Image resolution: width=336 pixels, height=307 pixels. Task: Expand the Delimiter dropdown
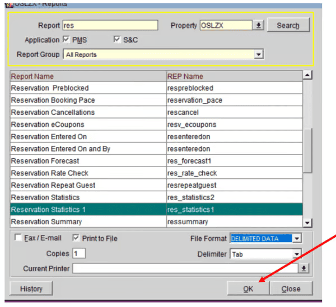pyautogui.click(x=297, y=254)
